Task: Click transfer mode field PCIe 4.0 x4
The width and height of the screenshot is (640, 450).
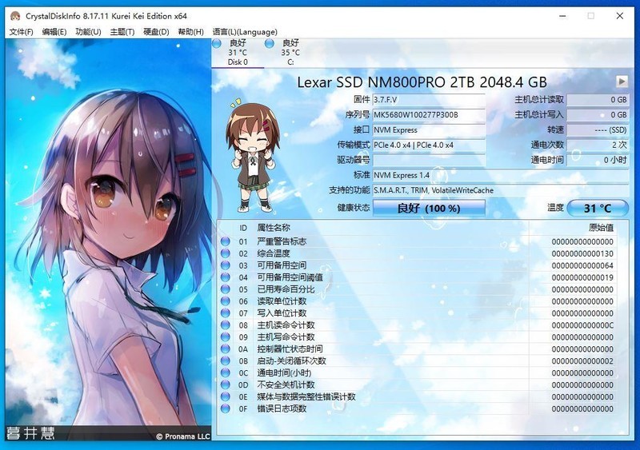Action: tap(429, 145)
